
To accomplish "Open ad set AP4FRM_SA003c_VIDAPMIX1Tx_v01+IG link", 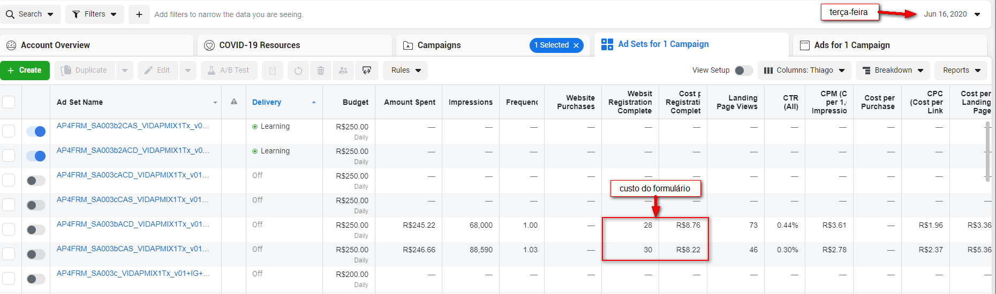I will tap(133, 274).
